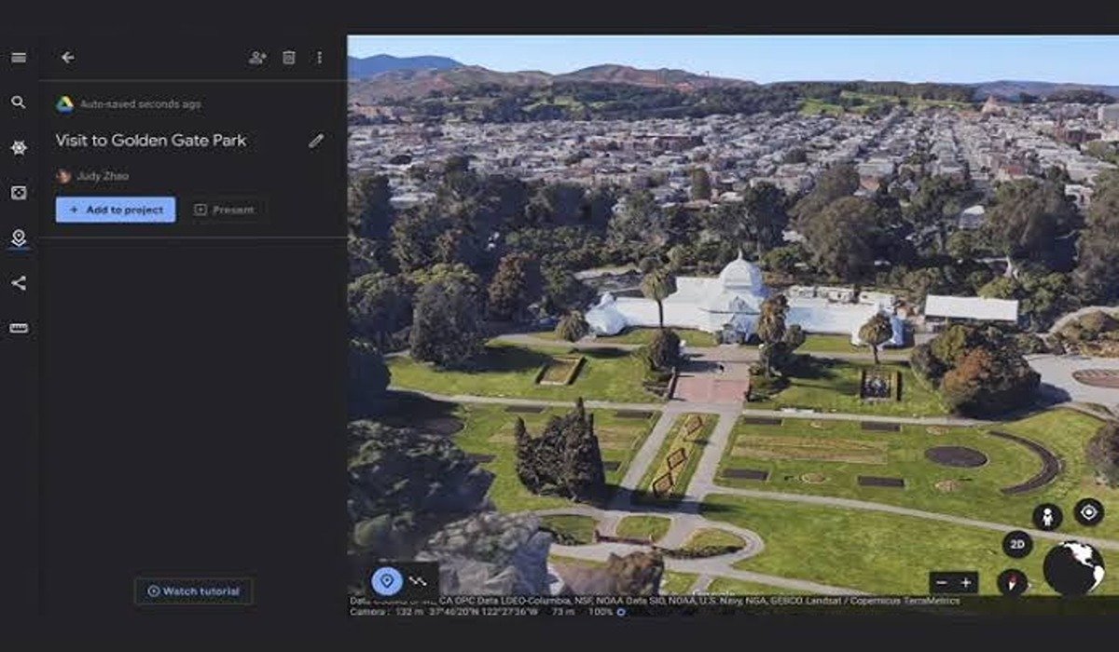
Task: Select the placemark pin tool
Action: click(385, 578)
